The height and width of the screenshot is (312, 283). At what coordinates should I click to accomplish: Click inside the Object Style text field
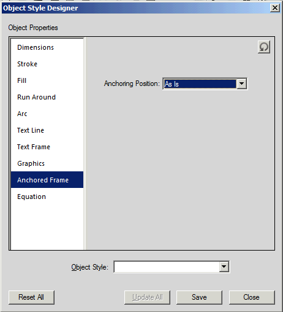(167, 267)
